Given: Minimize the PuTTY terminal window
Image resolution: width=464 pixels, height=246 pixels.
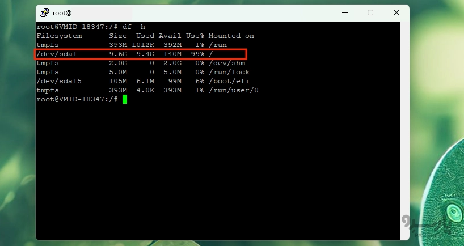Looking at the screenshot, I should tap(345, 12).
